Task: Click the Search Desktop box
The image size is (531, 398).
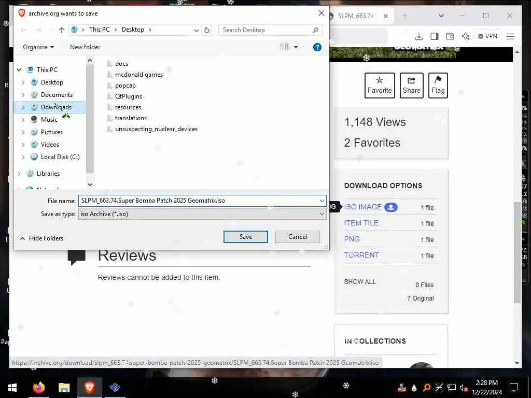Action: tap(270, 30)
